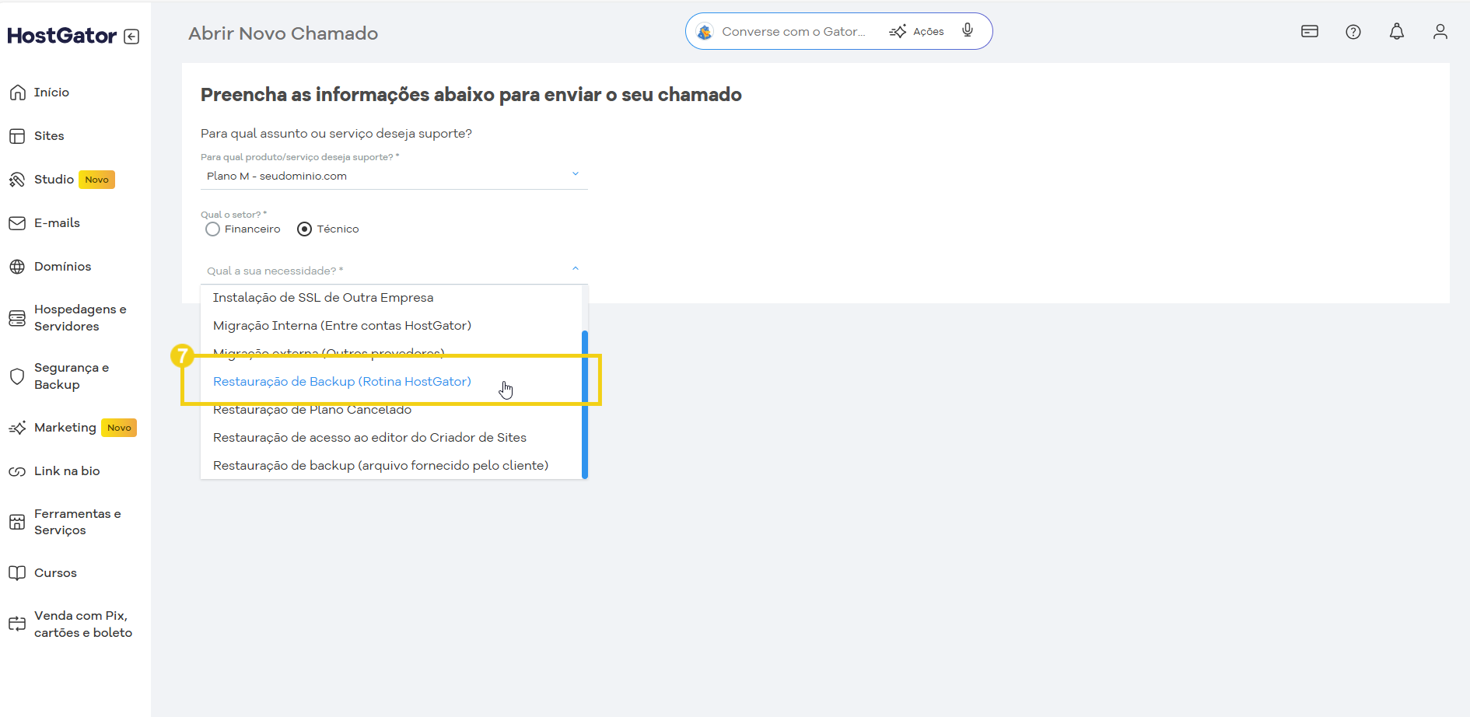
Task: Click the Converse com o Gator input
Action: pos(793,32)
